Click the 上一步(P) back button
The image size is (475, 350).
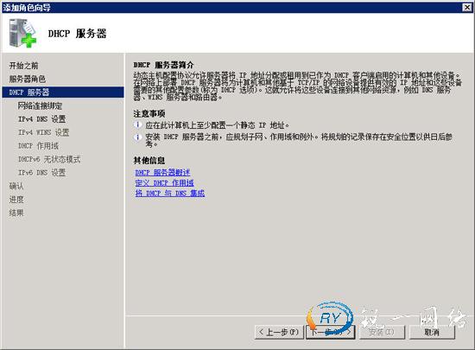click(x=279, y=332)
